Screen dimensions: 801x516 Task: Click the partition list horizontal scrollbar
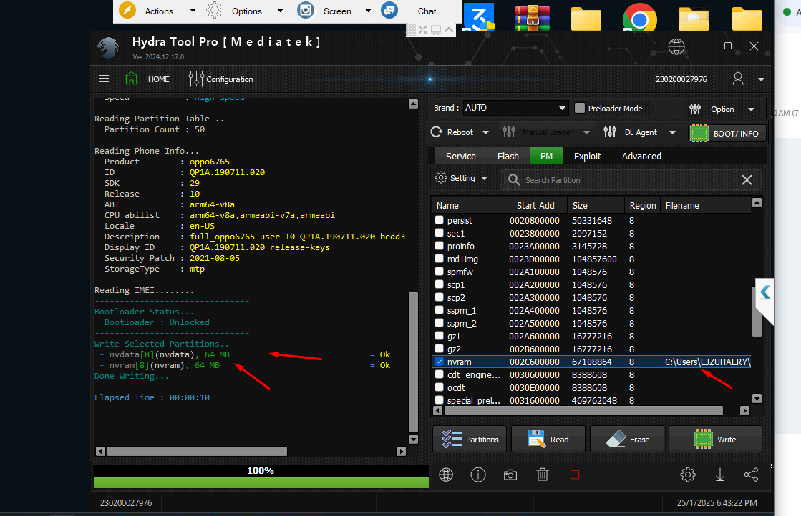pos(583,410)
